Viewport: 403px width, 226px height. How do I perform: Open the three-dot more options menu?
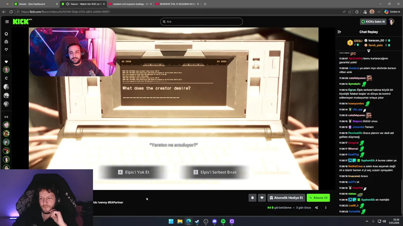pos(326,207)
